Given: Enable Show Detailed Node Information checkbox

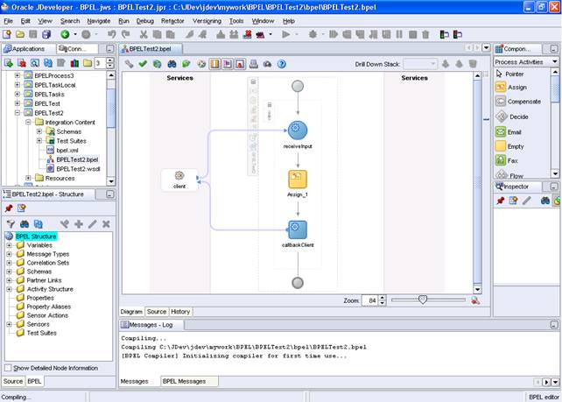Looking at the screenshot, I should (x=9, y=368).
